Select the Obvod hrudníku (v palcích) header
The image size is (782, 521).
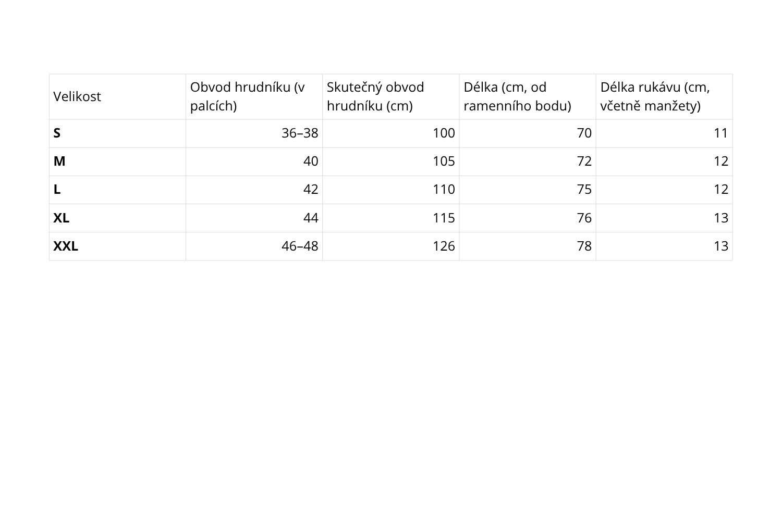point(254,96)
